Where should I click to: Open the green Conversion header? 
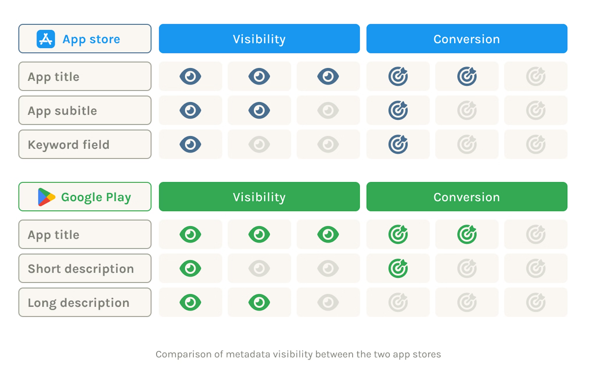pos(466,197)
